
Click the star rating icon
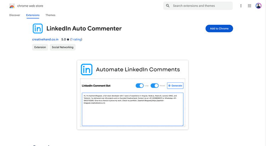coord(68,40)
